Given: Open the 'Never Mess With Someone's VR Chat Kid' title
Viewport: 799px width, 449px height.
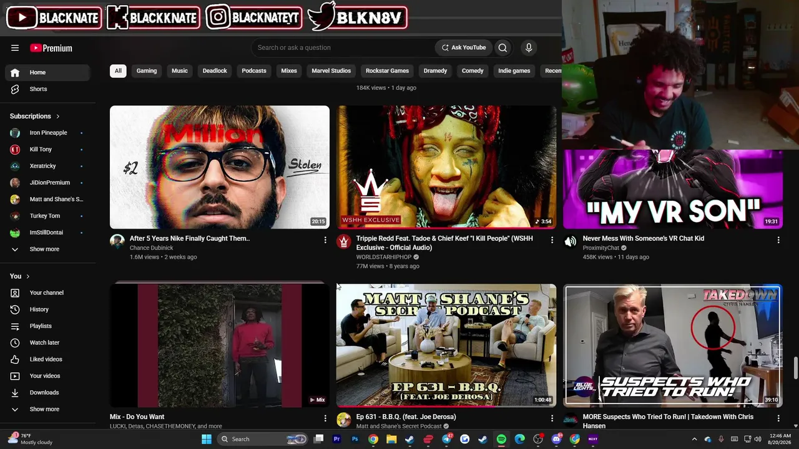Looking at the screenshot, I should tap(644, 238).
